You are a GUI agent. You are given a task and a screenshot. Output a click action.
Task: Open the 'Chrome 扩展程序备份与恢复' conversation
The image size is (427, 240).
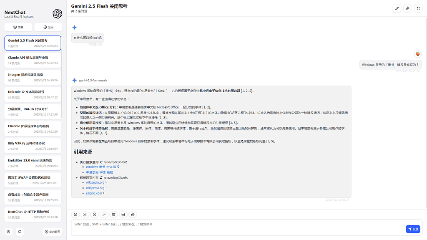click(33, 129)
